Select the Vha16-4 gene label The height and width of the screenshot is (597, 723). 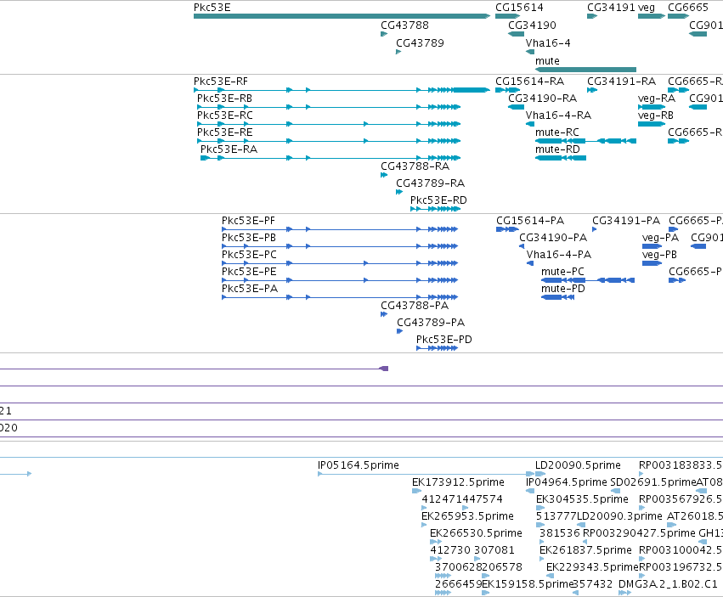[x=548, y=43]
